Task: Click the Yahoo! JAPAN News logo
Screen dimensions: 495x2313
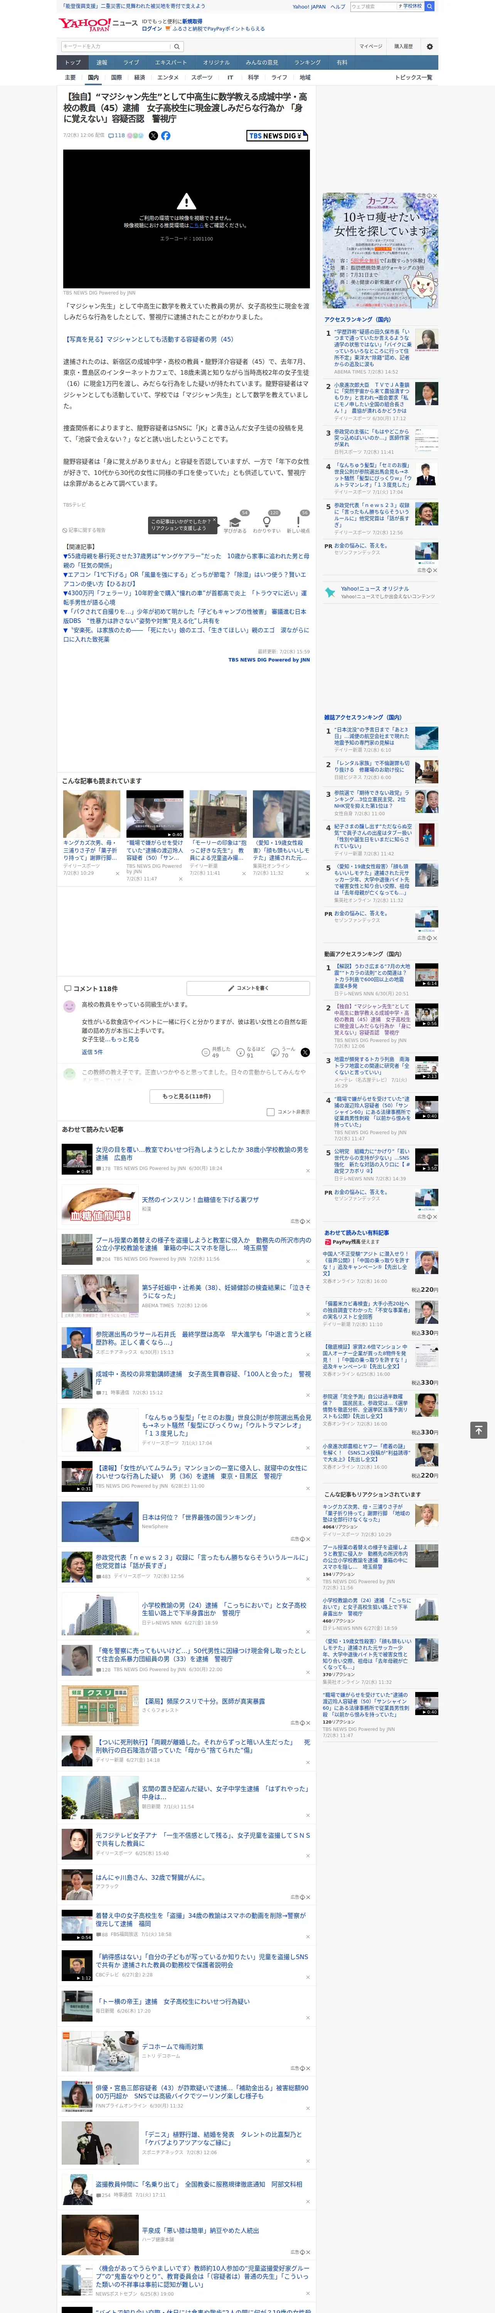Action: coord(97,24)
